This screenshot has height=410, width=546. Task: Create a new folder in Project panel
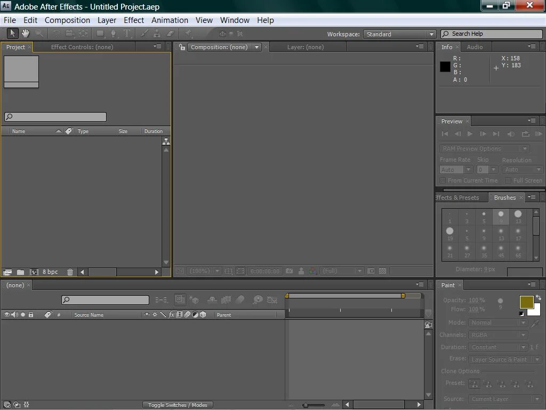pos(21,272)
